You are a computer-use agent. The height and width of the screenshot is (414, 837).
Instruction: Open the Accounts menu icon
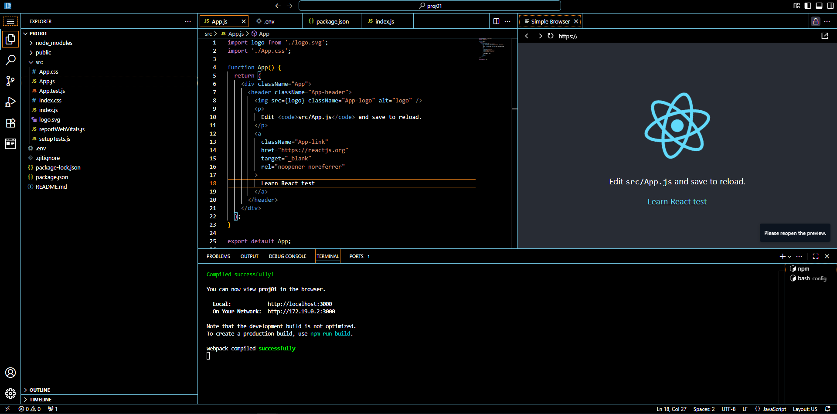(x=10, y=373)
